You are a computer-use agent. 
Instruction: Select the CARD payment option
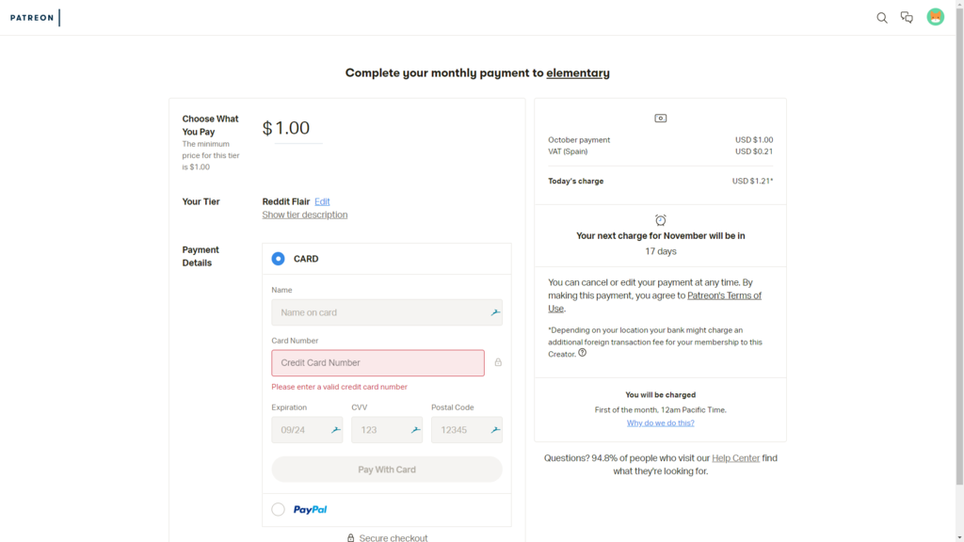click(x=278, y=258)
